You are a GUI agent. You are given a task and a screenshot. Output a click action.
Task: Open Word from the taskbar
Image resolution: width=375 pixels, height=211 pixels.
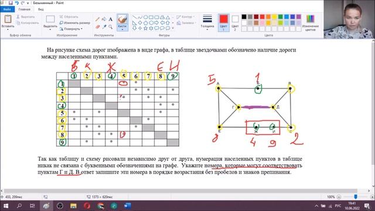coord(127,206)
